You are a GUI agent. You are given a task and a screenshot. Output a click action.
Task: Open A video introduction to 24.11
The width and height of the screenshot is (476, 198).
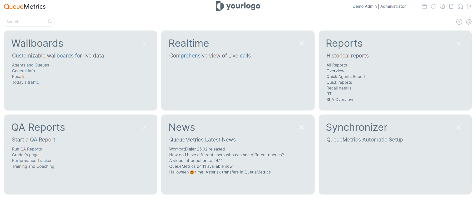196,160
